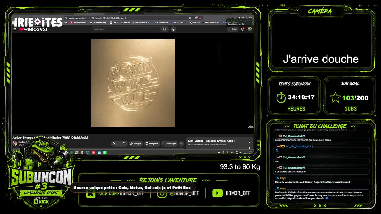The width and height of the screenshot is (381, 214).
Task: Open the ChatGPT bookmark in bookmarks bar
Action: 114,23
